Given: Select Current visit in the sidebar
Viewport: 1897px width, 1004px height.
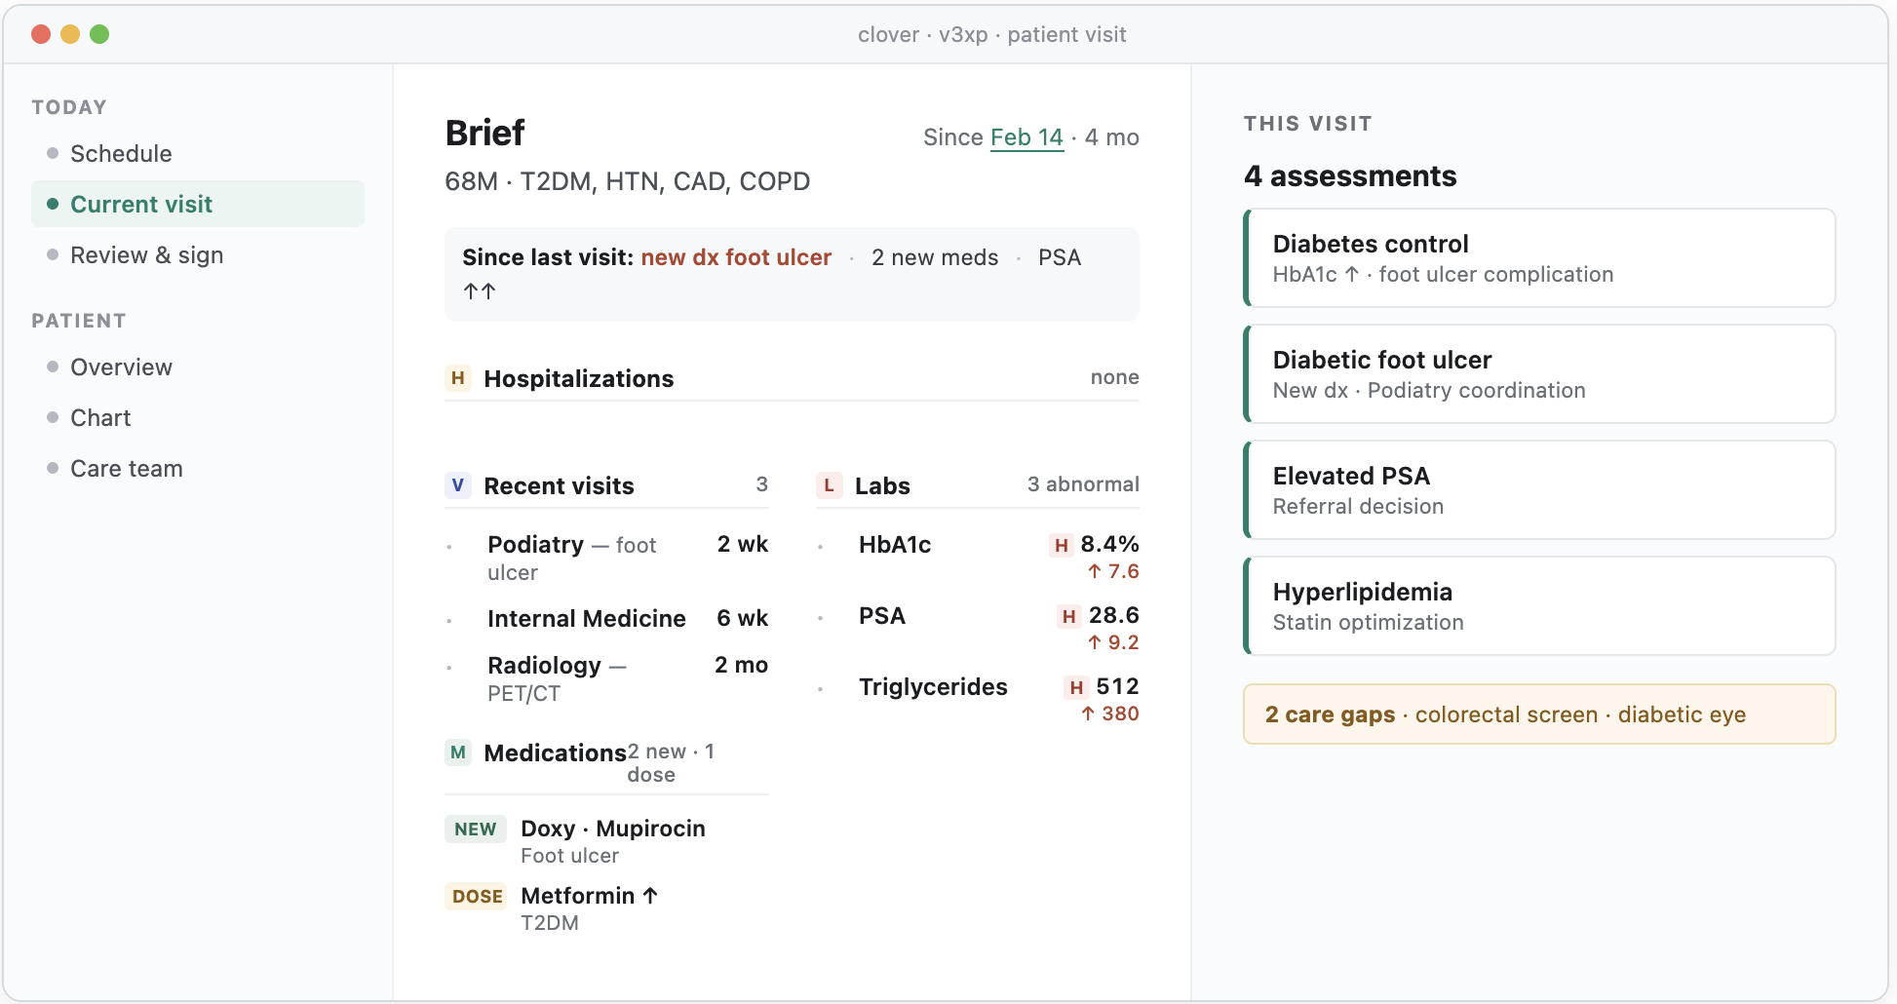Looking at the screenshot, I should [198, 205].
